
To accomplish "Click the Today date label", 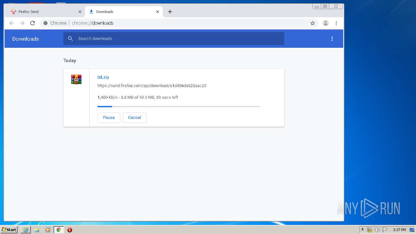I will click(x=70, y=60).
